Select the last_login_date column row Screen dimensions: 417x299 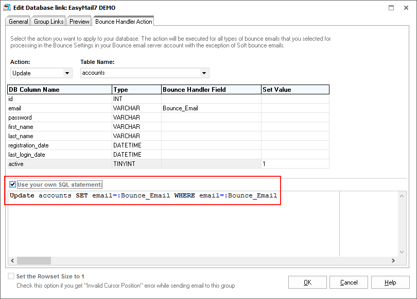(168, 155)
